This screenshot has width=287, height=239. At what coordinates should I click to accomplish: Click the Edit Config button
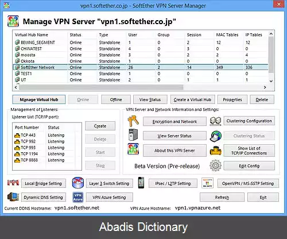pos(249,166)
